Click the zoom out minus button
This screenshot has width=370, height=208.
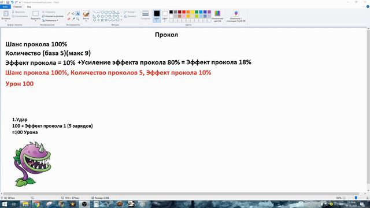coord(344,198)
